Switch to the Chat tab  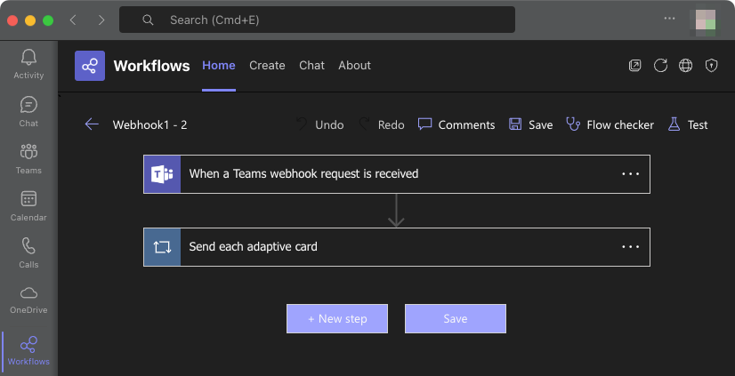[311, 66]
